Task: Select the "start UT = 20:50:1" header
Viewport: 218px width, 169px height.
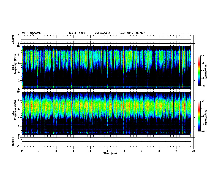Action: pos(133,33)
